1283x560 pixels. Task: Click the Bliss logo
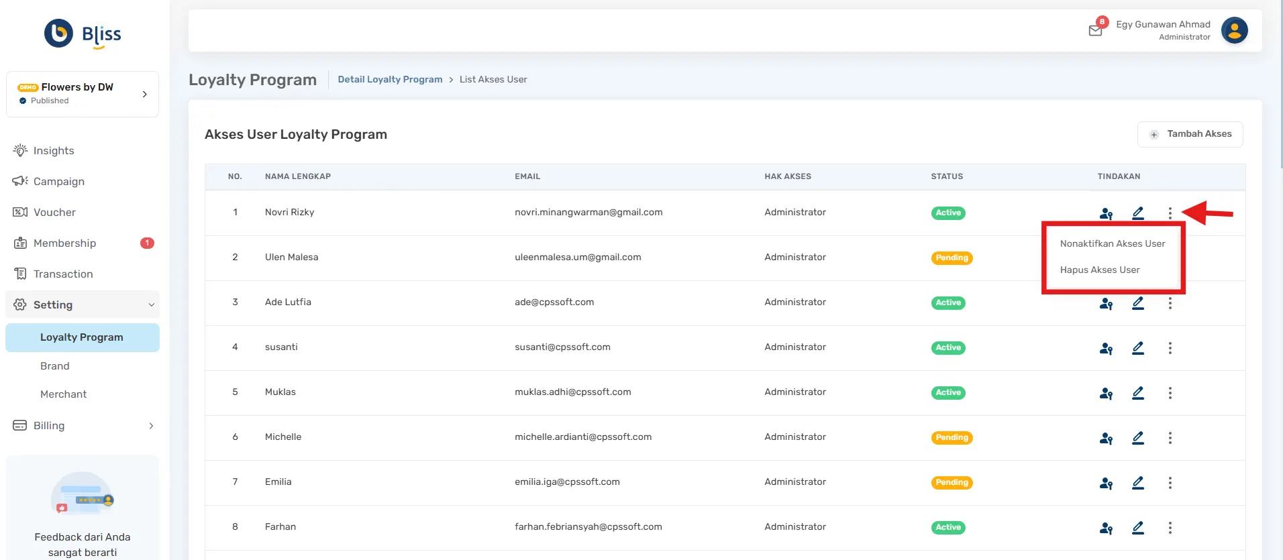click(83, 34)
